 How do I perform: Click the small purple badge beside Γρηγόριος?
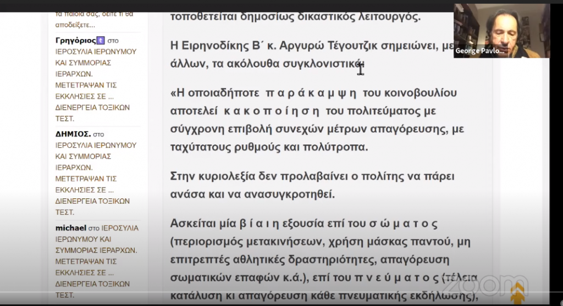[x=101, y=41]
